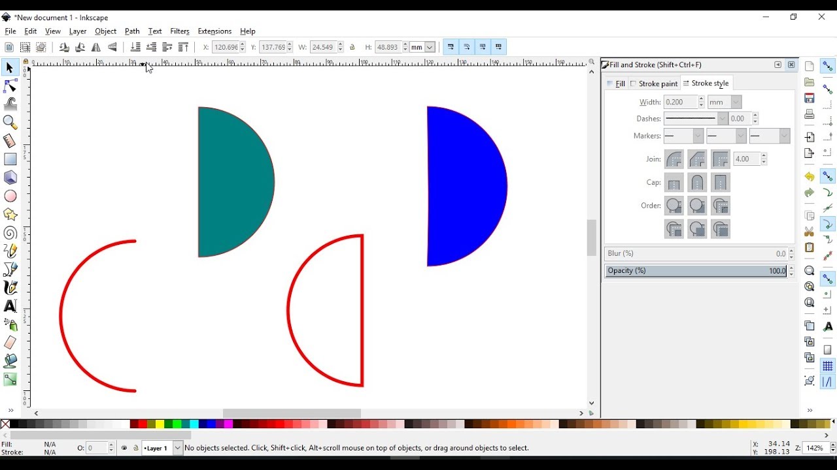The image size is (837, 470).
Task: Click the Redo green arrow icon
Action: 810,193
